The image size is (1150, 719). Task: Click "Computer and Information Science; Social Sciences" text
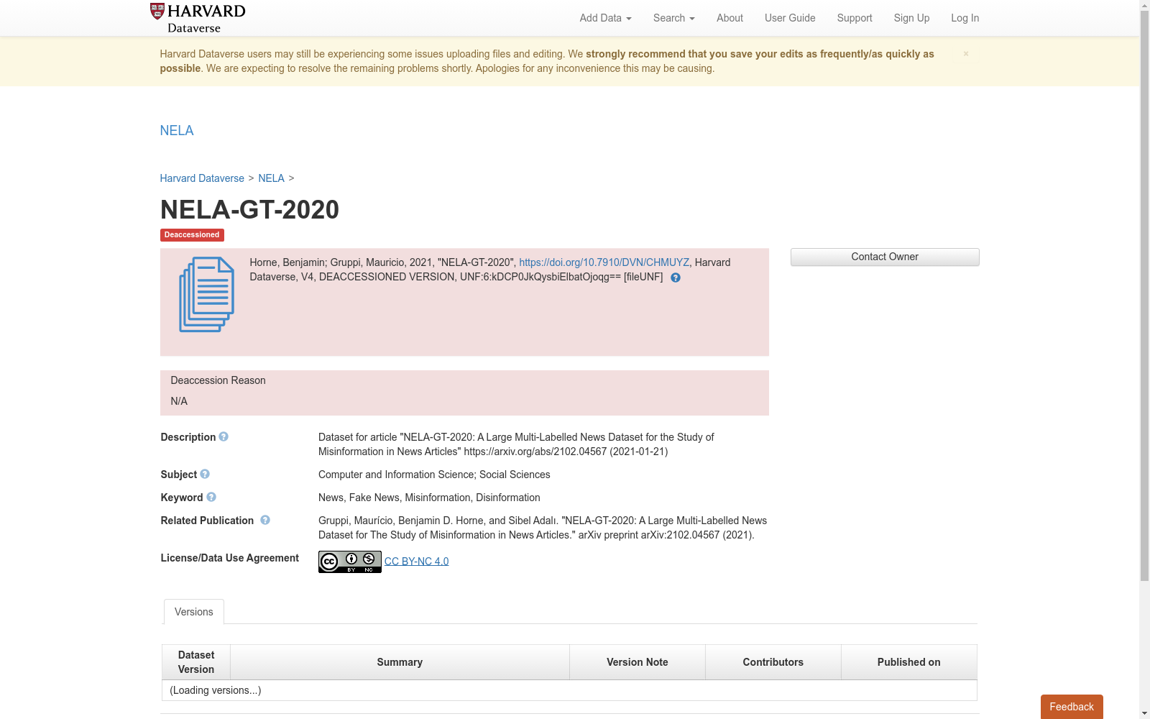point(434,475)
